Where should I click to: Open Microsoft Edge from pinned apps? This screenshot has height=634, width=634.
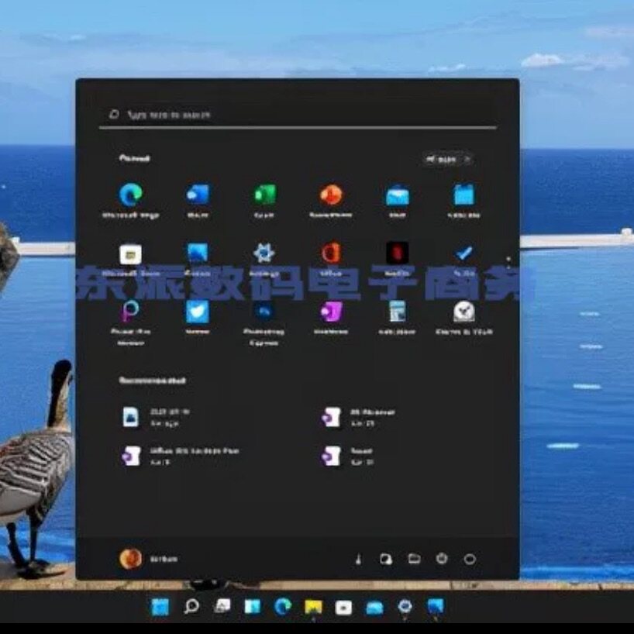(131, 200)
